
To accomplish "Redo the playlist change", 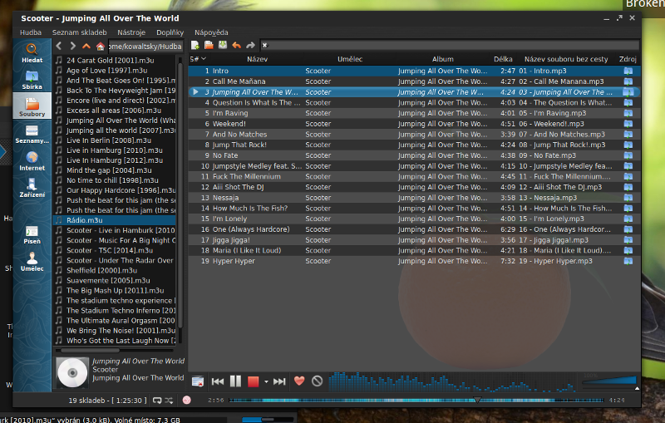I will click(x=251, y=45).
